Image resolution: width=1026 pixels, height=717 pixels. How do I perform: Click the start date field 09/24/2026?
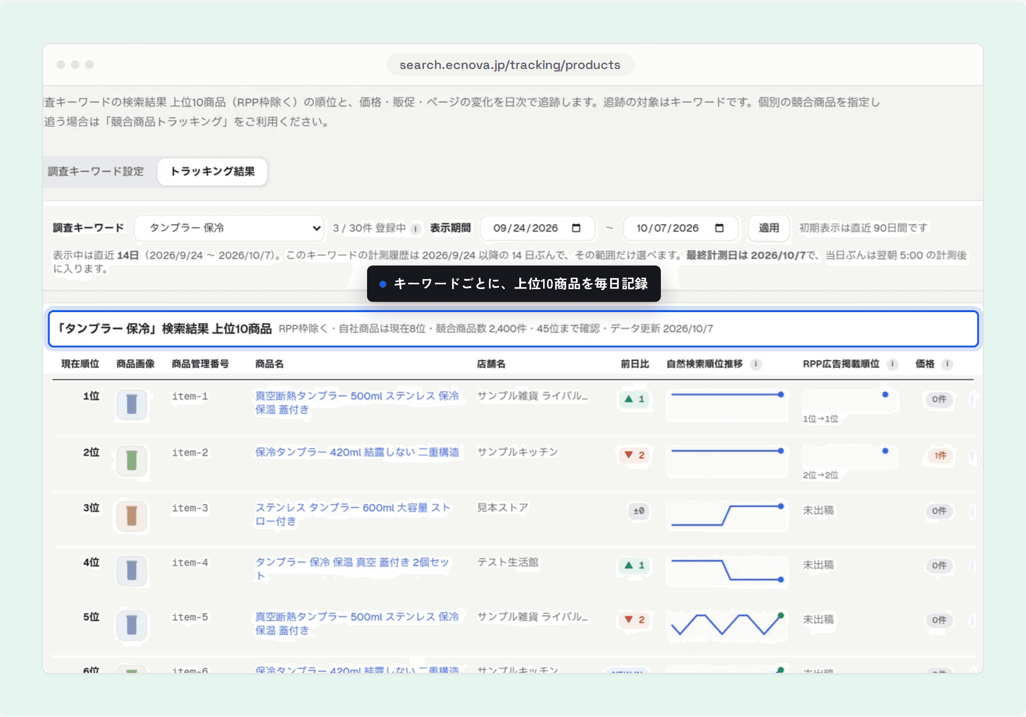click(538, 228)
